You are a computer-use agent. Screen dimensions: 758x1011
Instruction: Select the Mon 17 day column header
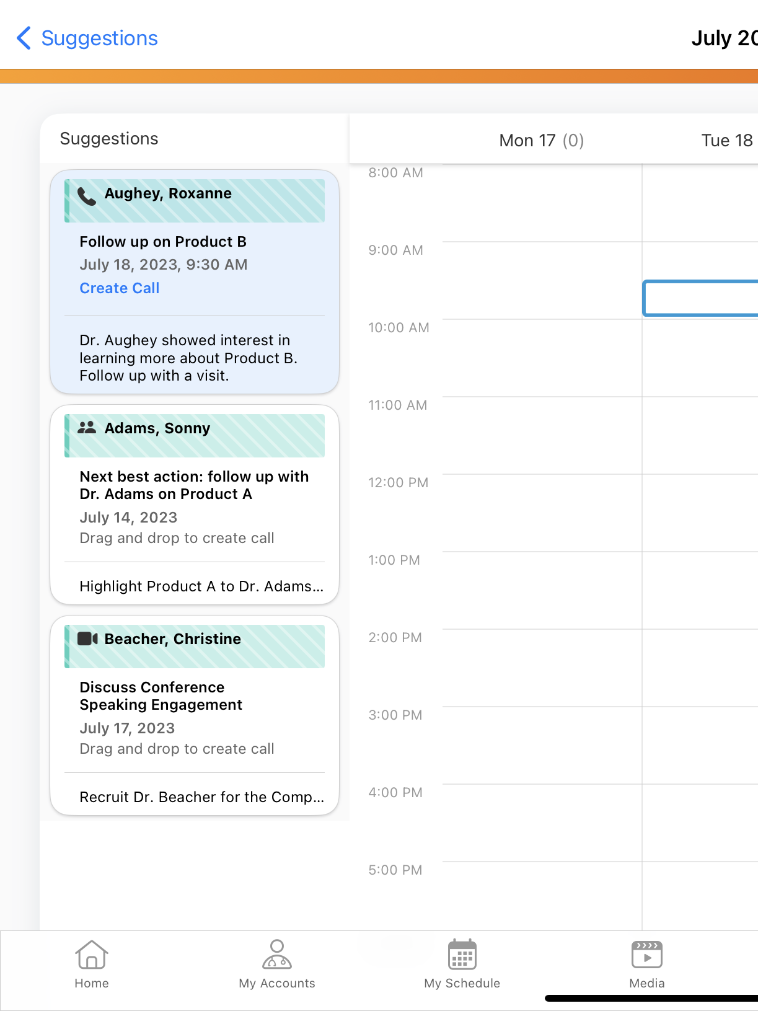pos(541,141)
